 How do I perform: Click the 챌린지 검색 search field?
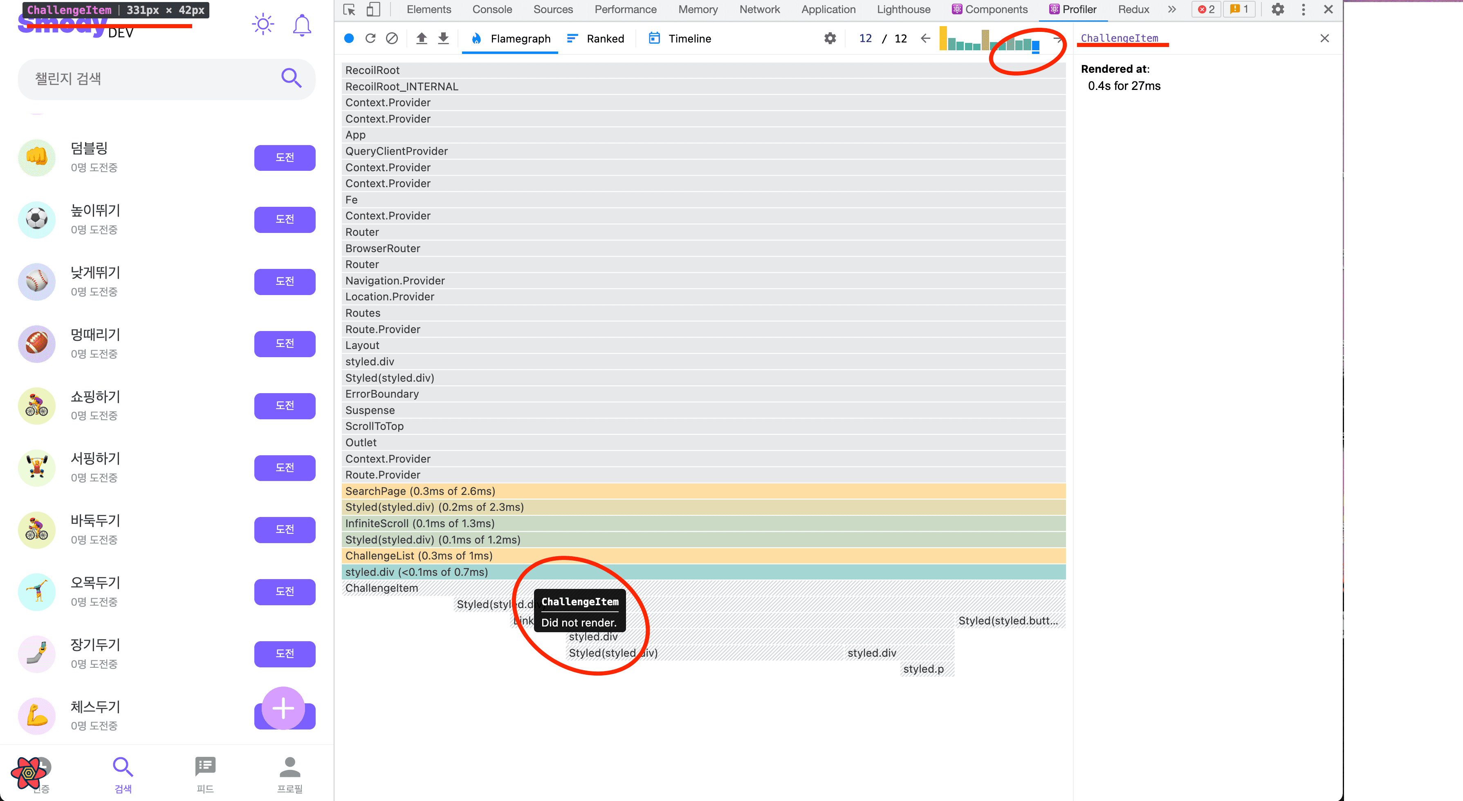click(x=148, y=78)
